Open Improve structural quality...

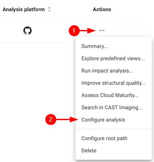pyautogui.click(x=113, y=83)
